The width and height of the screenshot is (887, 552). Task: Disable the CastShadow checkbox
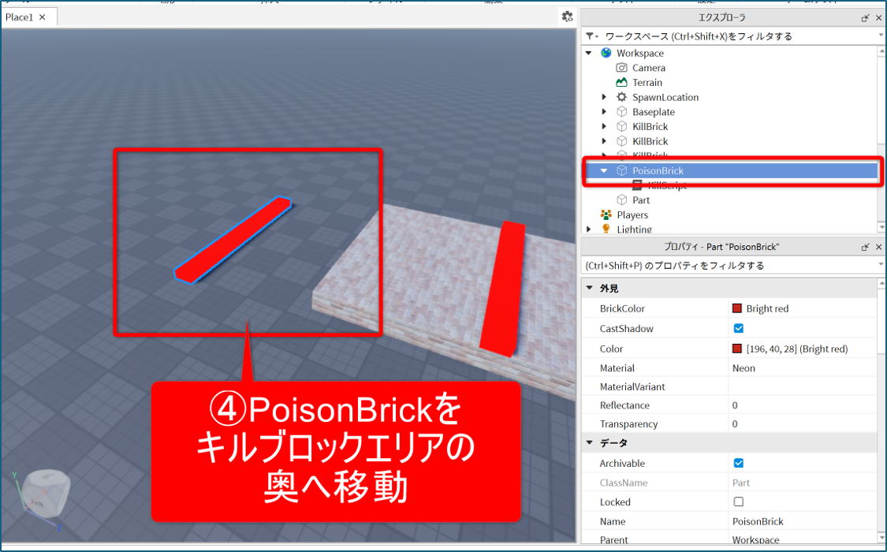pos(739,329)
